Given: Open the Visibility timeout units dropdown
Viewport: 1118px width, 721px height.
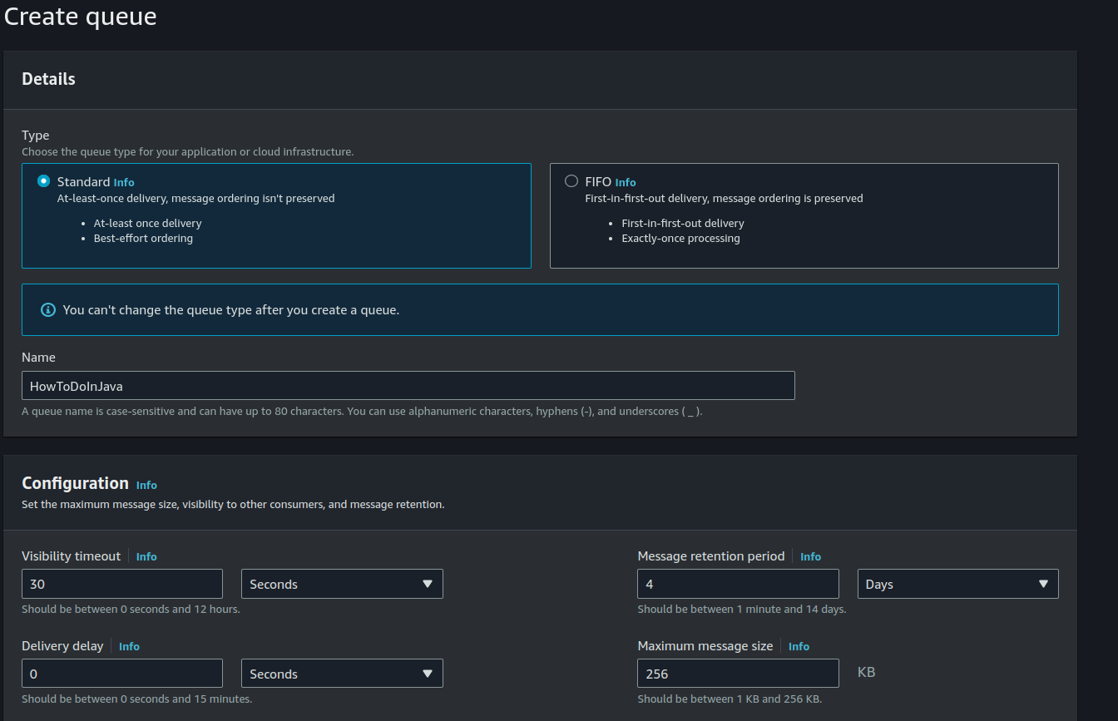Looking at the screenshot, I should tap(342, 584).
